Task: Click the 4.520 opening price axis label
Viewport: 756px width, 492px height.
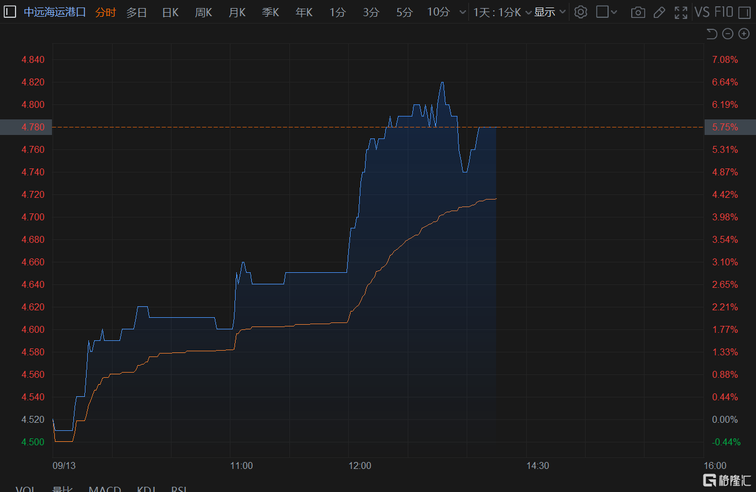Action: pos(32,419)
